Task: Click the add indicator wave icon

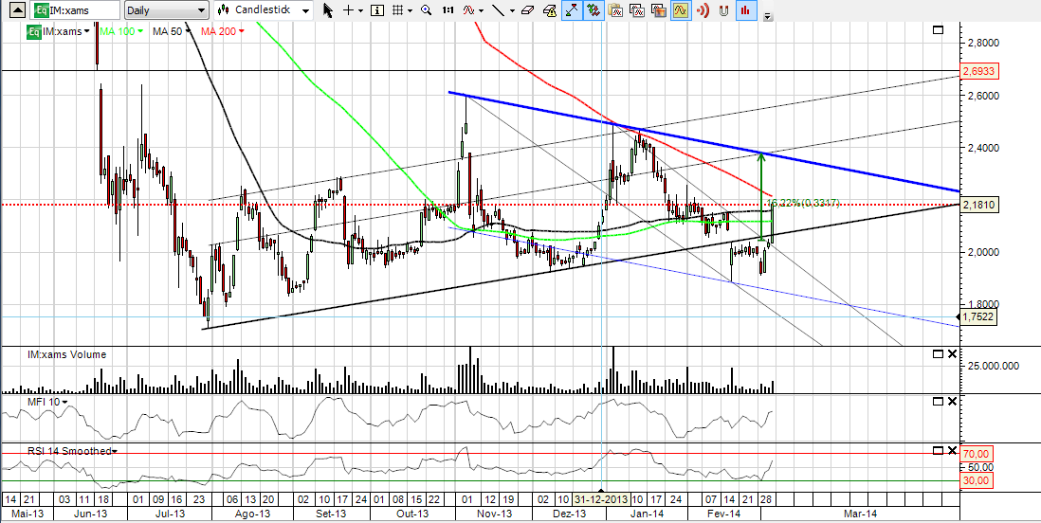Action: [x=468, y=10]
